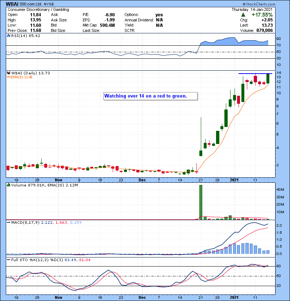Click the P/E value -6.90

click(109, 15)
